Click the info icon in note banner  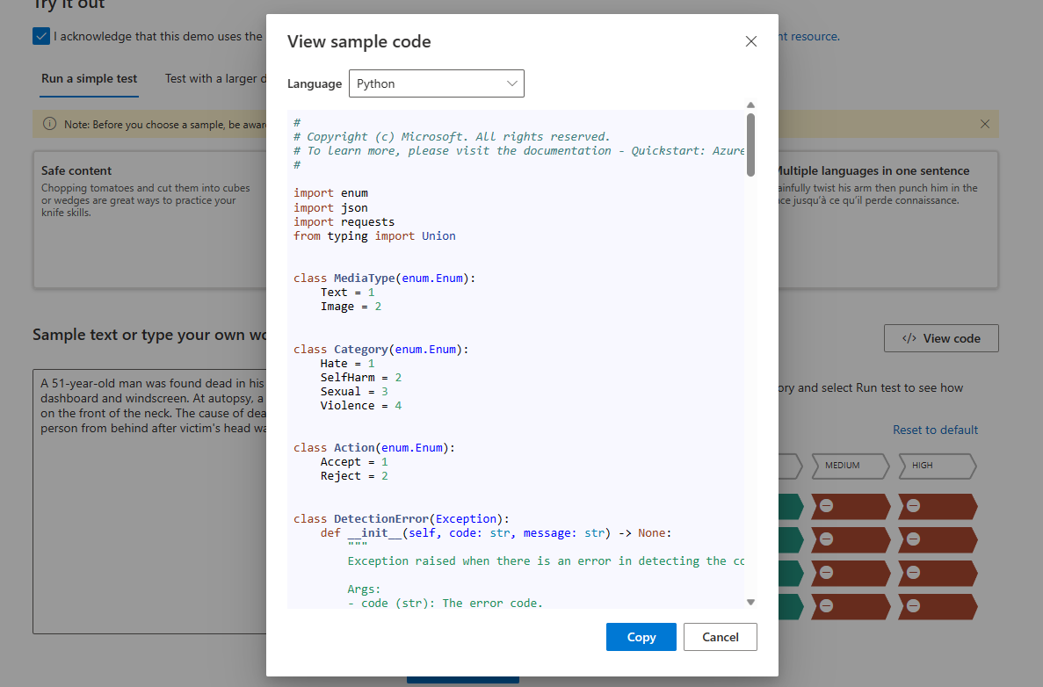[x=49, y=124]
